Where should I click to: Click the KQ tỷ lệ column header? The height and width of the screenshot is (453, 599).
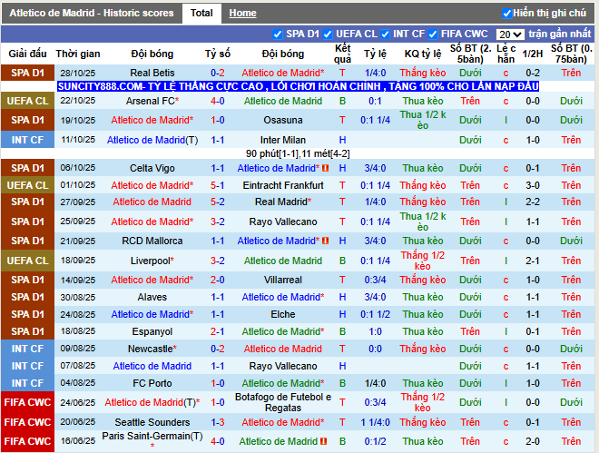click(423, 54)
